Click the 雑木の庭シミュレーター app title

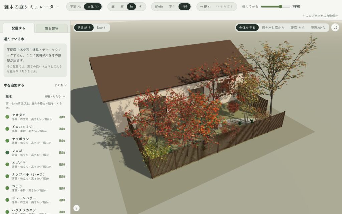pyautogui.click(x=31, y=7)
